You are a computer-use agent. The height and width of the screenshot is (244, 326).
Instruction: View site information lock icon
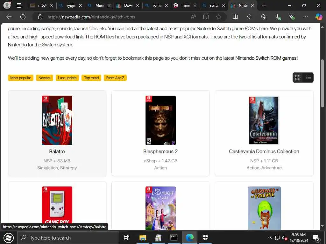(40, 17)
